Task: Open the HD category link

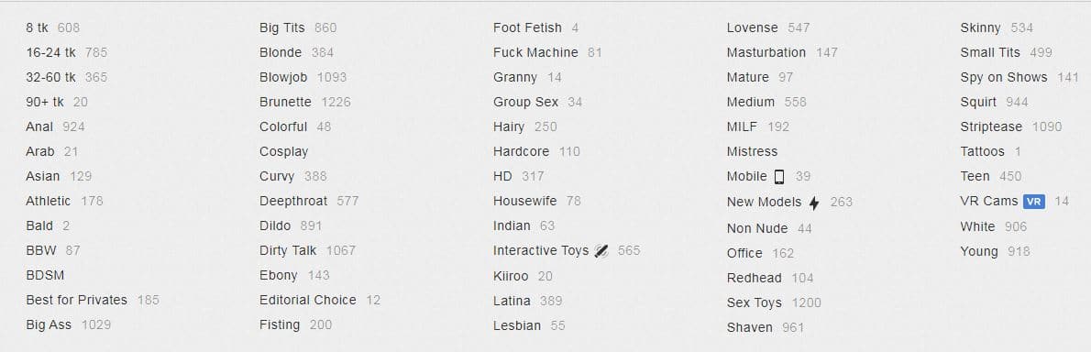Action: [x=502, y=176]
